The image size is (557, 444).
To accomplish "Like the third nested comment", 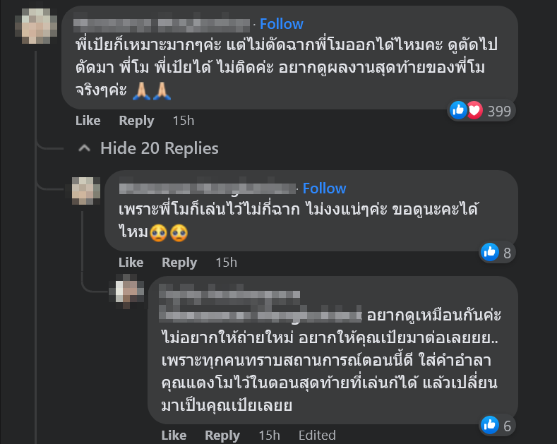I will pos(174,435).
